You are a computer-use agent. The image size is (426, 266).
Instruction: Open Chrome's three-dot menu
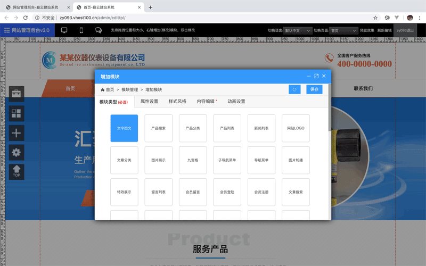click(x=420, y=18)
